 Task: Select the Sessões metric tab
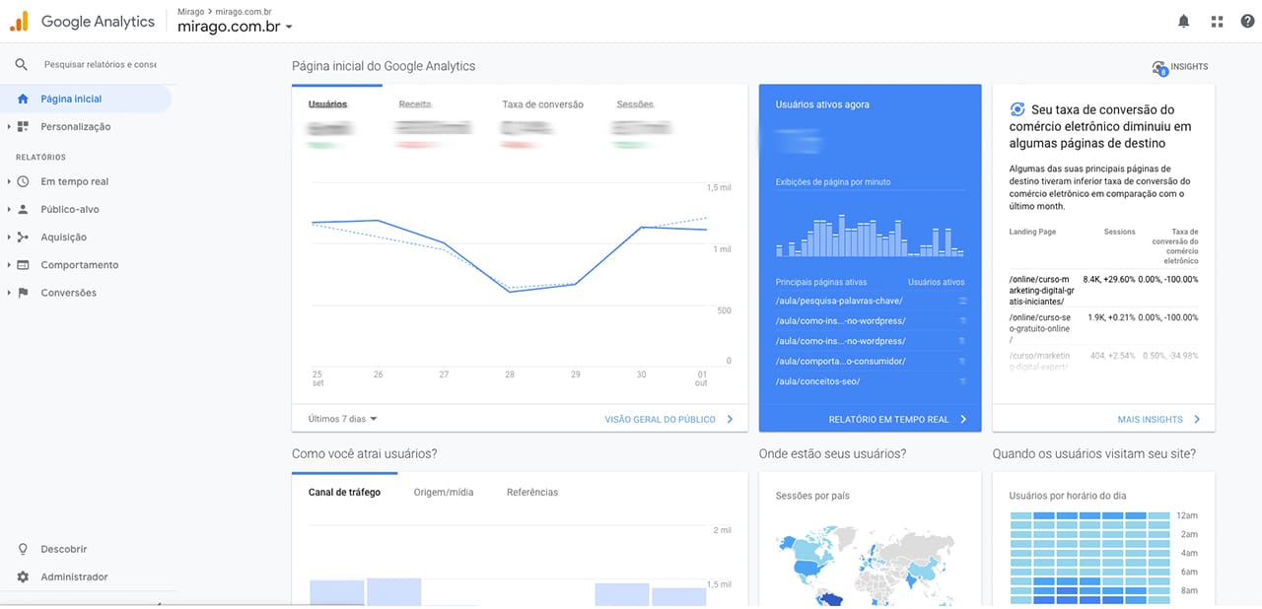tap(635, 103)
